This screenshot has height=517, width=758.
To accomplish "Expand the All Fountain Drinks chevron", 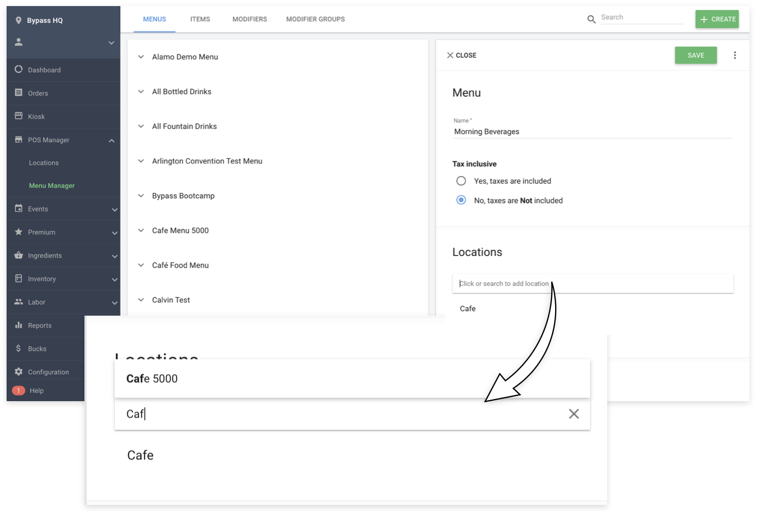I will coord(141,126).
